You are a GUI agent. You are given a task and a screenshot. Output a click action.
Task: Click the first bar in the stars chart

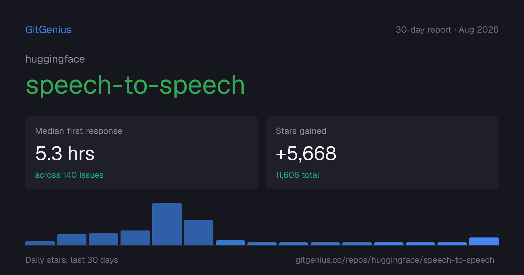[x=40, y=243]
